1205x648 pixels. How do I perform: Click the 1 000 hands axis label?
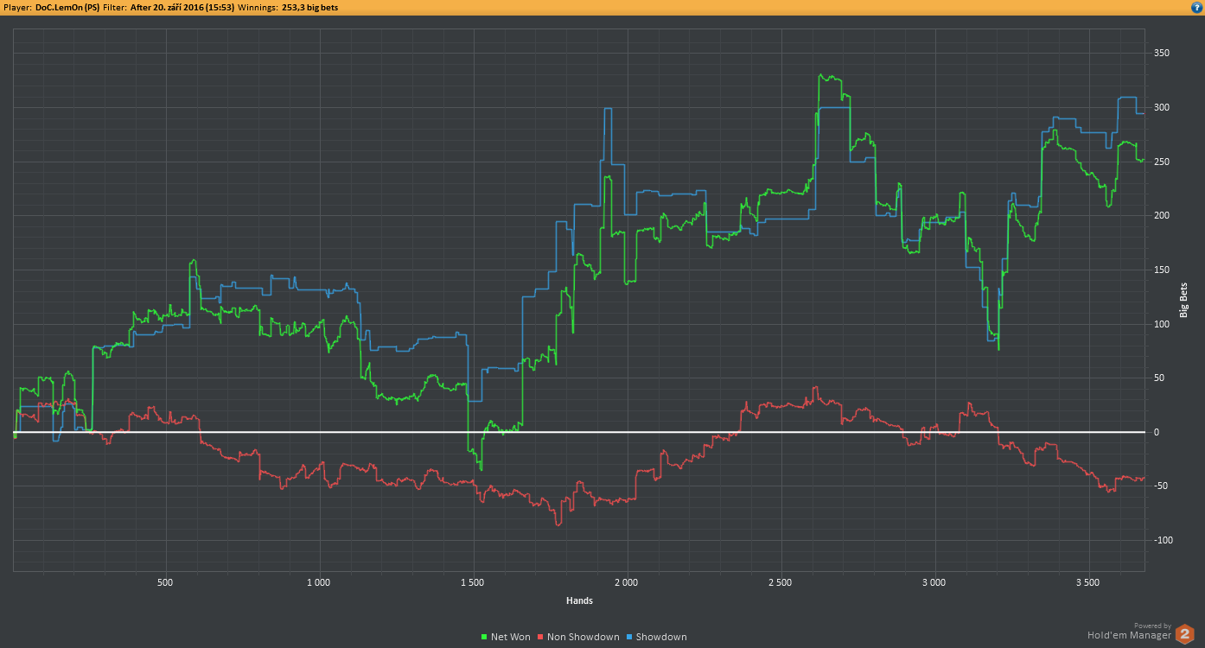click(319, 581)
